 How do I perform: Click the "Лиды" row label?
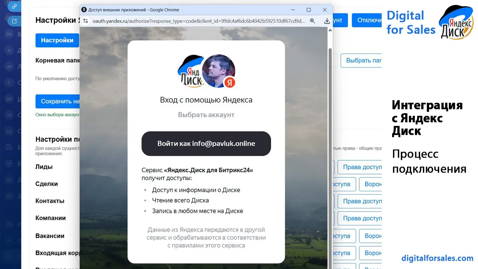pos(44,167)
